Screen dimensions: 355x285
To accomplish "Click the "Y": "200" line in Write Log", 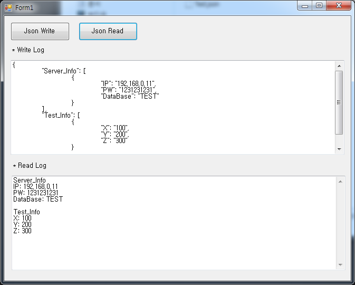I will pyautogui.click(x=115, y=134).
